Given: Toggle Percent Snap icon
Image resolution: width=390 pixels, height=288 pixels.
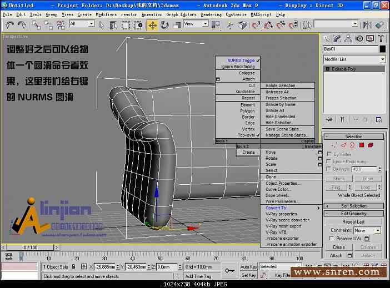Looking at the screenshot, I should 281,25.
